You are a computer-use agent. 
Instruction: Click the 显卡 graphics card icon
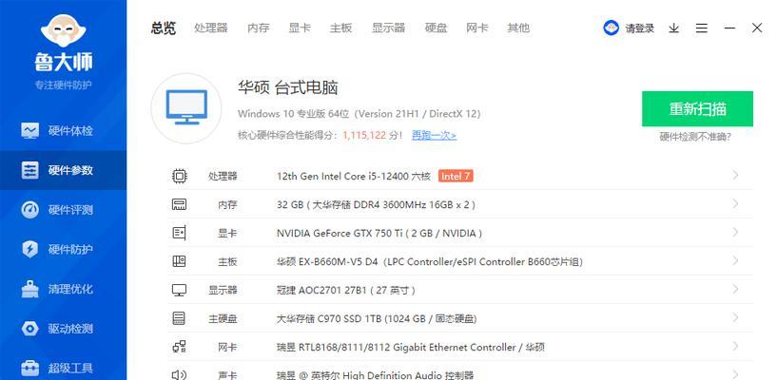pyautogui.click(x=180, y=233)
